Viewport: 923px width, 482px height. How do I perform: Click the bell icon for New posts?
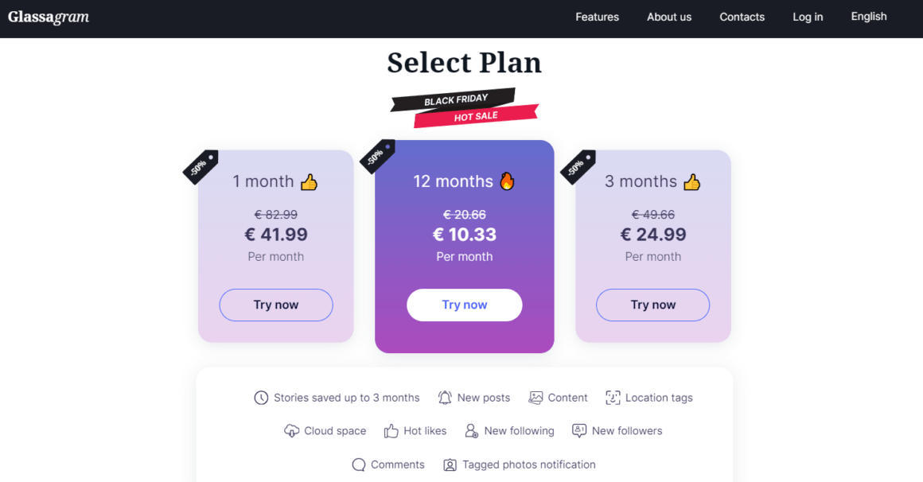(445, 398)
